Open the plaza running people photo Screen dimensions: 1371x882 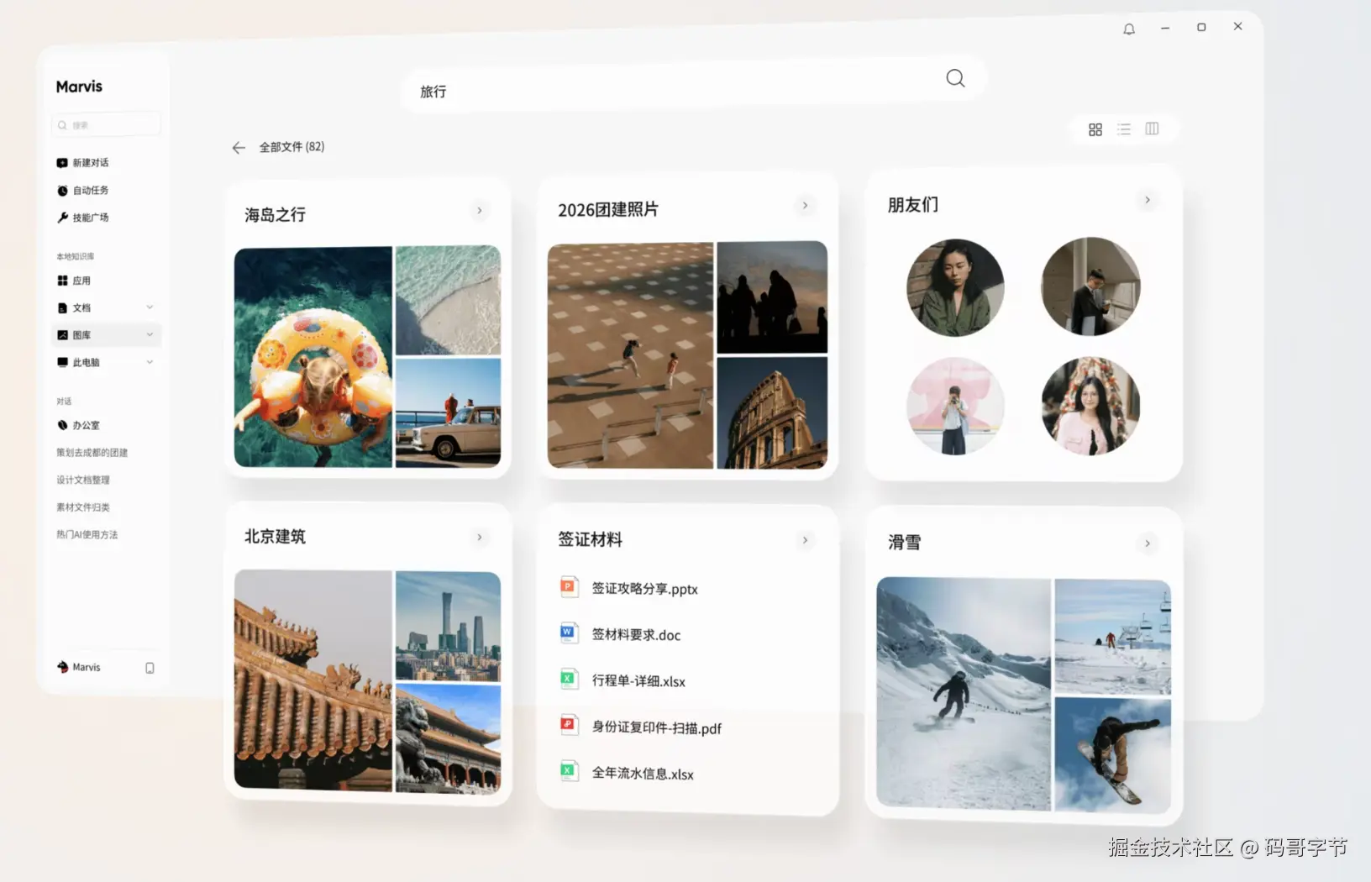pos(630,355)
